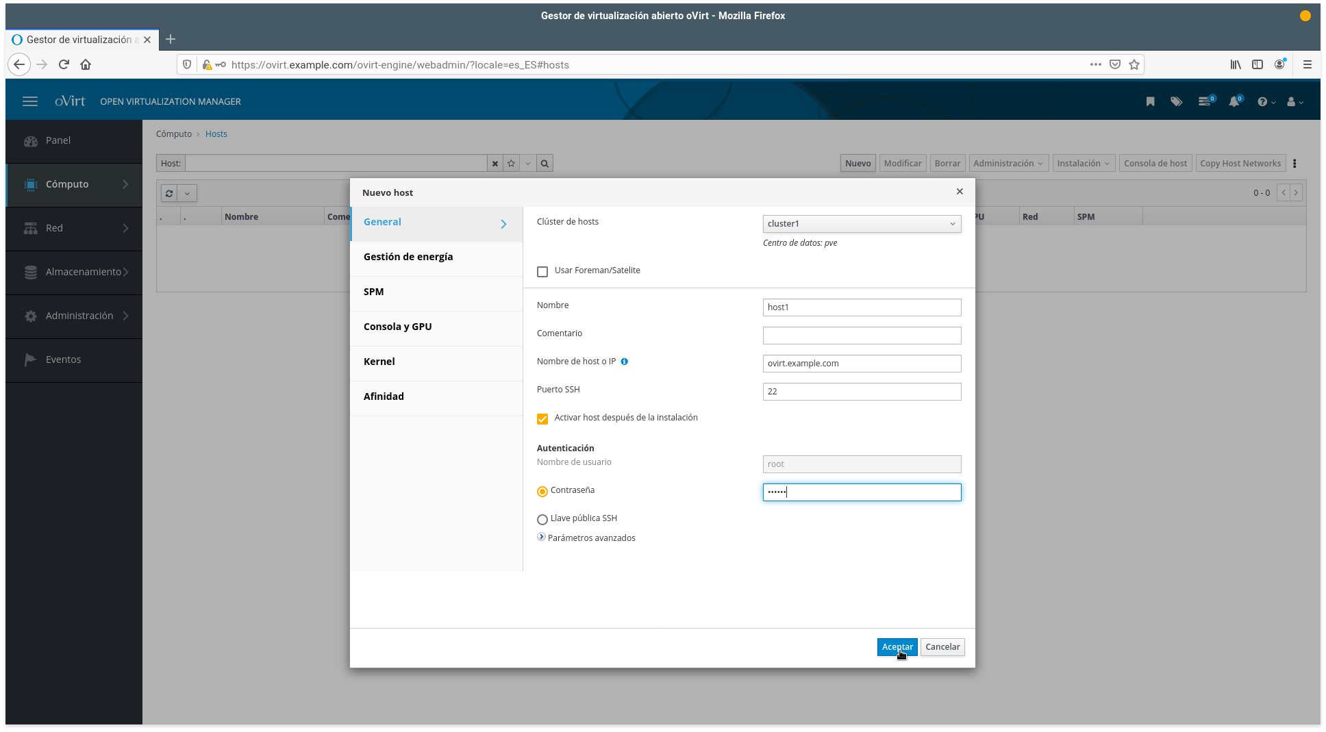Click the Cancelar button
The height and width of the screenshot is (732, 1326).
pyautogui.click(x=942, y=647)
